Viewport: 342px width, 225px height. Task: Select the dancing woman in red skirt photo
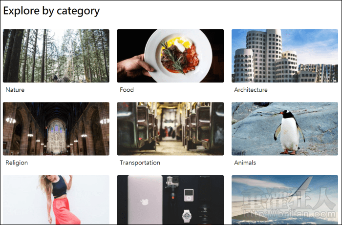click(x=56, y=200)
